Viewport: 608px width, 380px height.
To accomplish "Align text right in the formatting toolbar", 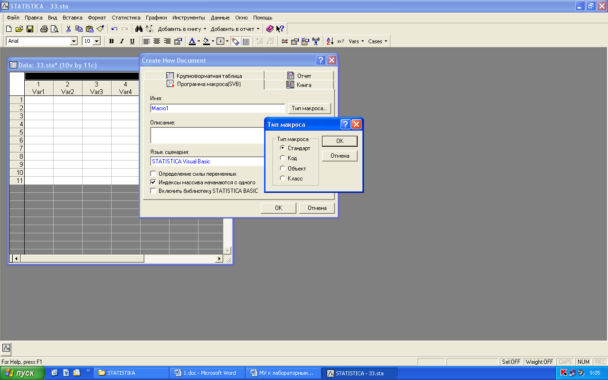I will click(x=167, y=41).
